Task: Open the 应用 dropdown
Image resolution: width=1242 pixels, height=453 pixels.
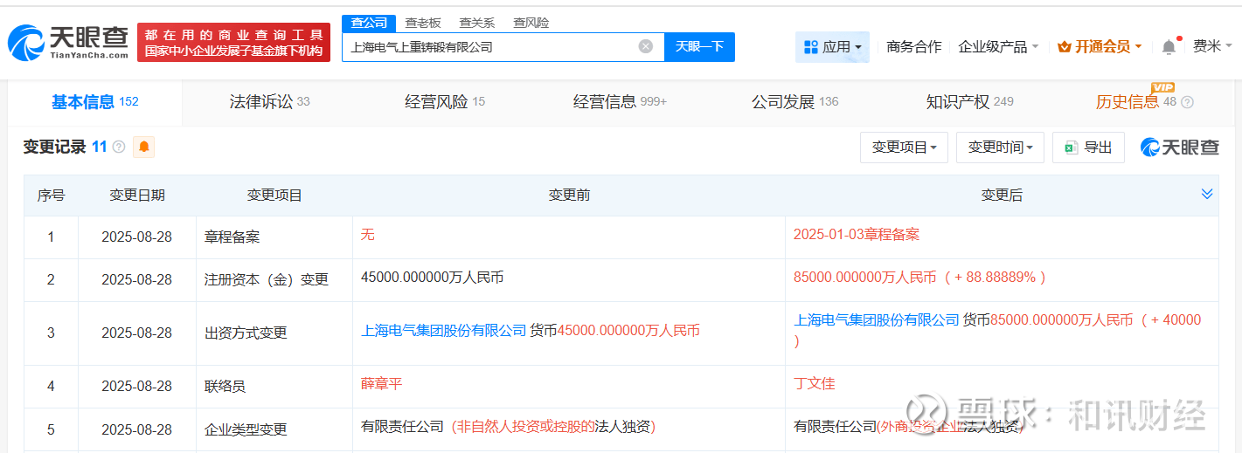Action: coord(832,47)
